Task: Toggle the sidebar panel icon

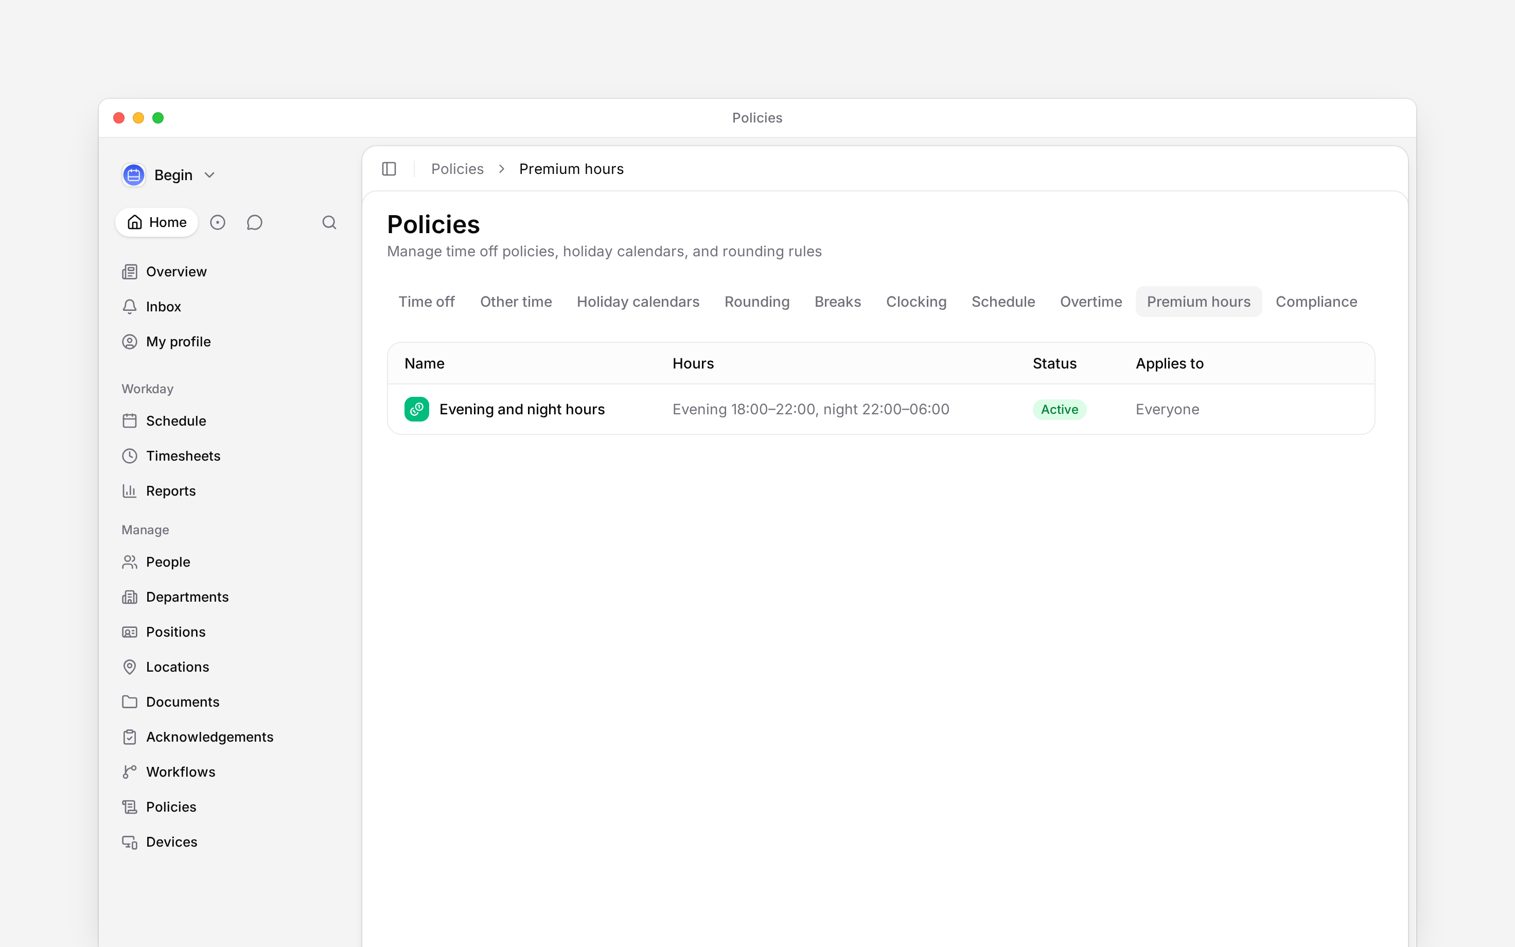Action: point(389,169)
